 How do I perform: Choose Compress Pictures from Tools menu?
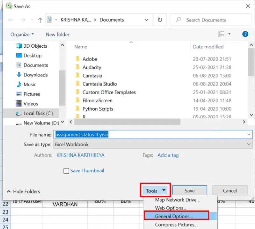coord(176,225)
